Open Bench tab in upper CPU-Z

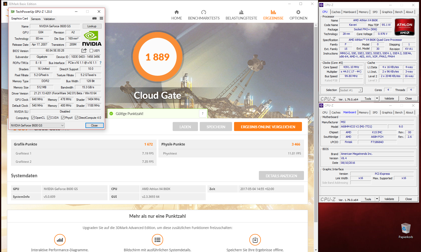(x=399, y=12)
